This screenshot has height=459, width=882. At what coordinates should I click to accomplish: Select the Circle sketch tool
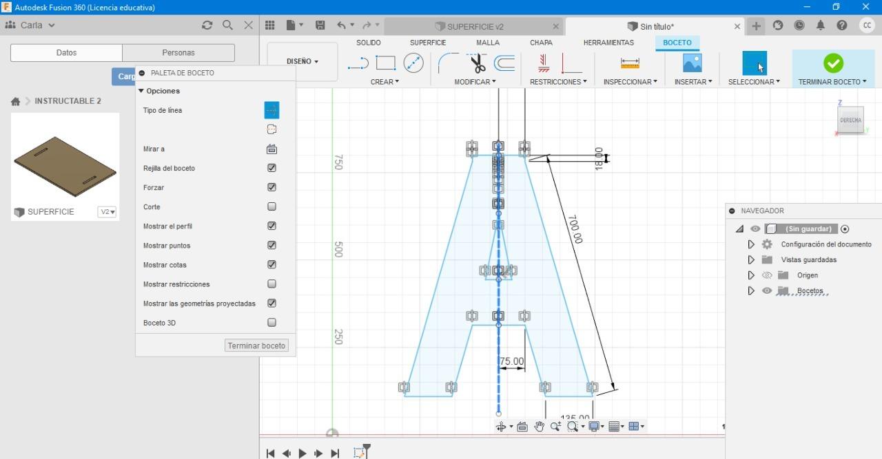tap(413, 63)
